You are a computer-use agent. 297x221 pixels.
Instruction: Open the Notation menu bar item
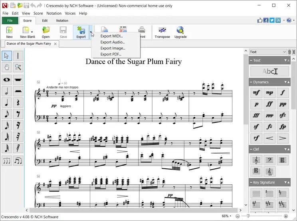pos(54,13)
